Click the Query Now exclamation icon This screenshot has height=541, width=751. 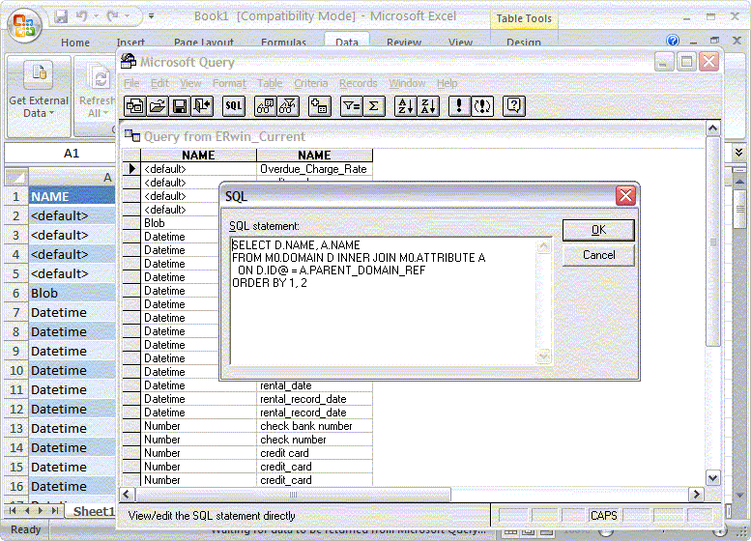(x=459, y=106)
